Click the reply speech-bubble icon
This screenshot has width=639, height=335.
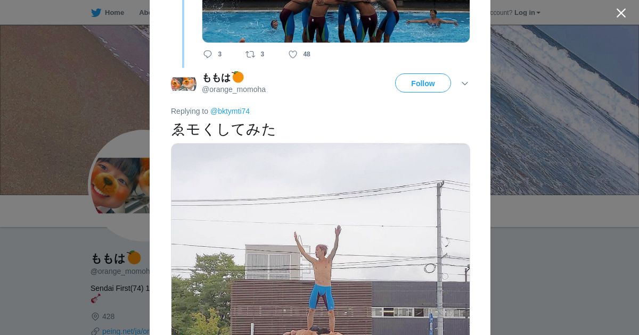click(208, 54)
